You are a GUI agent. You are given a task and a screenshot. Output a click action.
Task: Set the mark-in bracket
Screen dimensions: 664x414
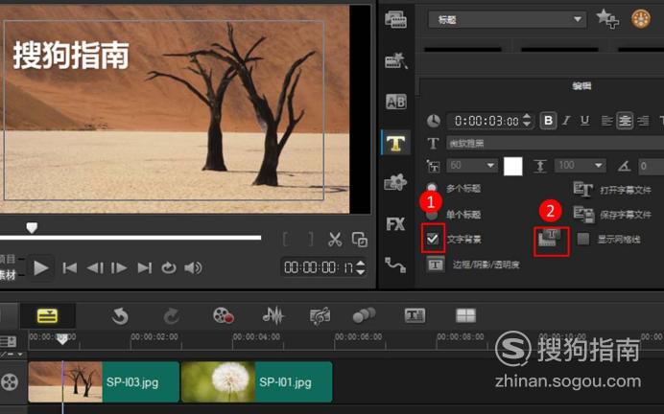286,240
